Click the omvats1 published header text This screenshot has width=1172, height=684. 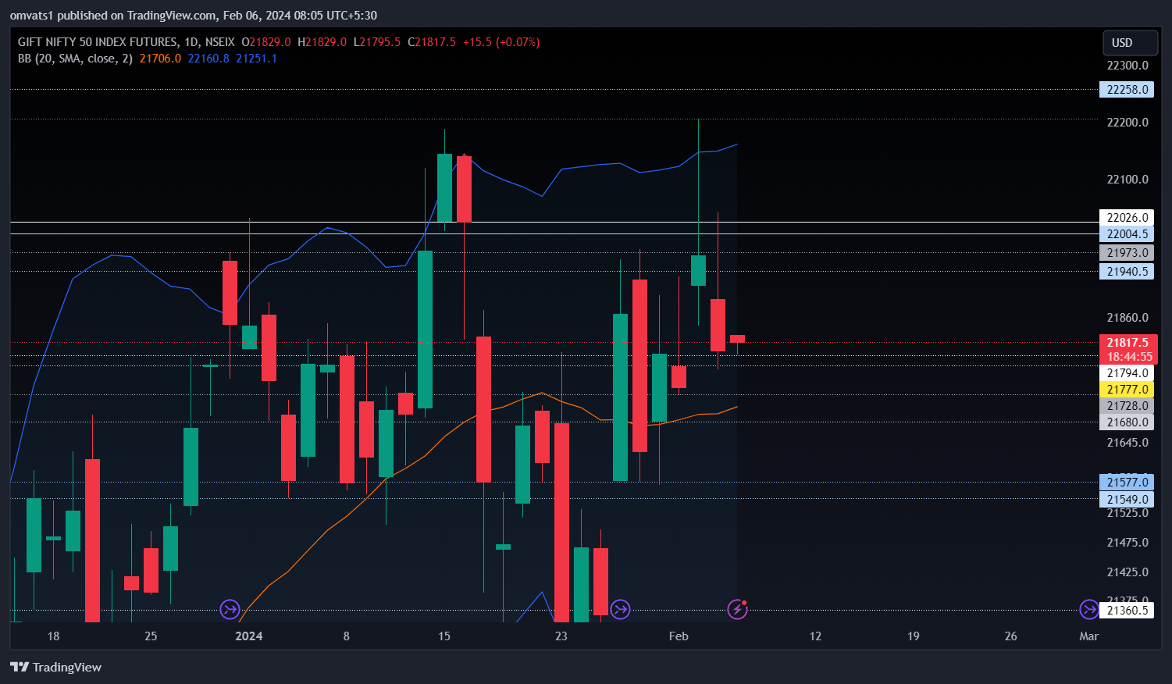point(193,16)
